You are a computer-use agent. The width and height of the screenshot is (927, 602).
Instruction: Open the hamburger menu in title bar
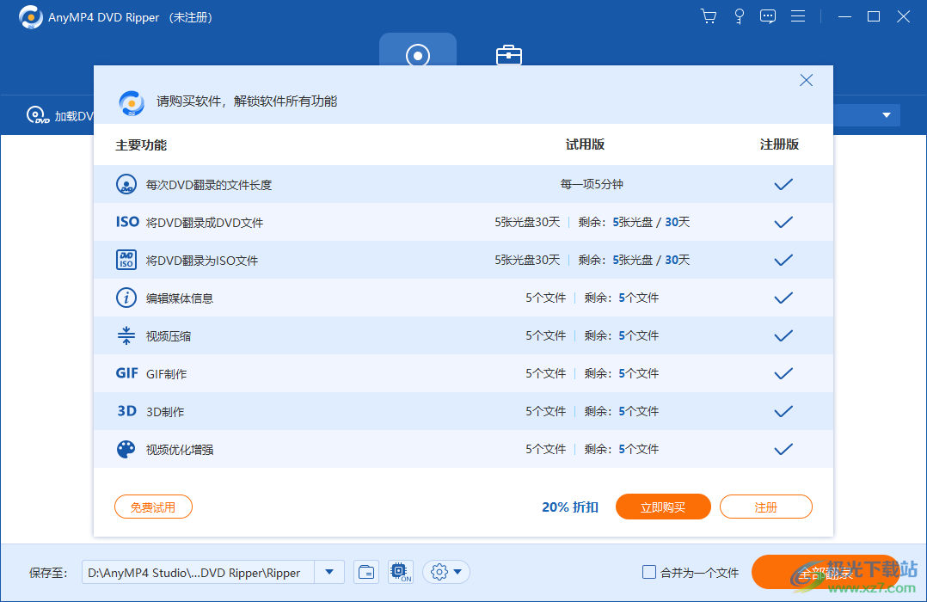tap(798, 16)
